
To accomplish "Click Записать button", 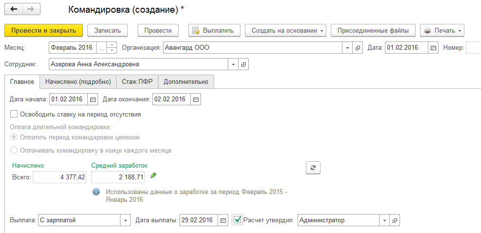I will pyautogui.click(x=107, y=31).
